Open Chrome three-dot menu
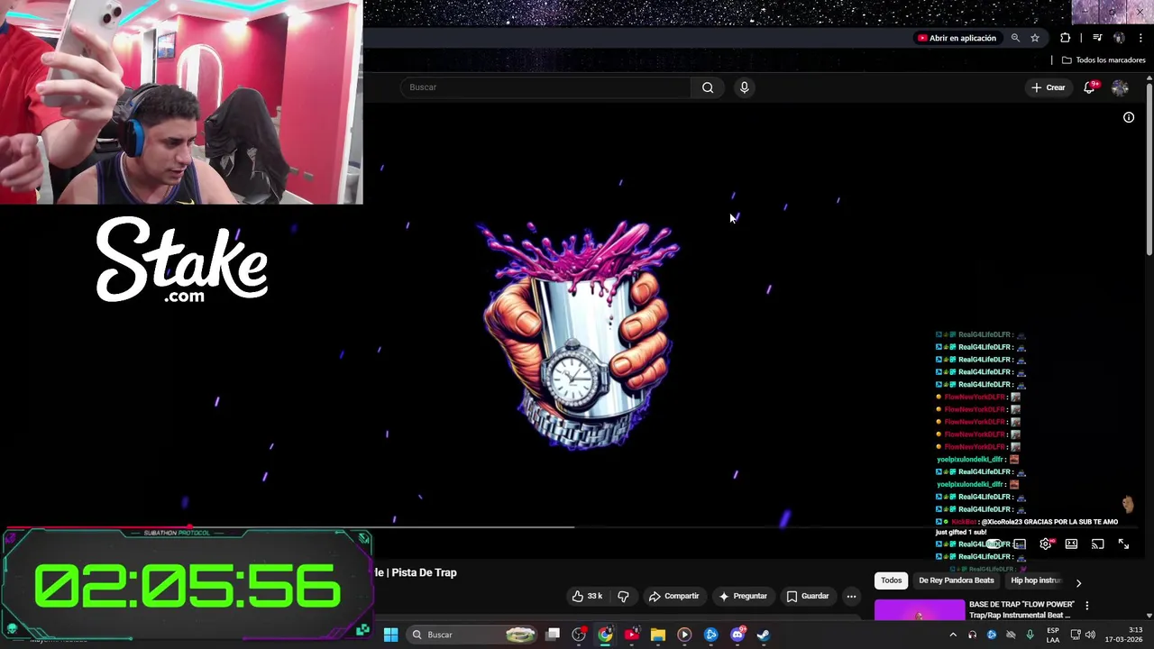This screenshot has height=649, width=1154. [x=1140, y=38]
